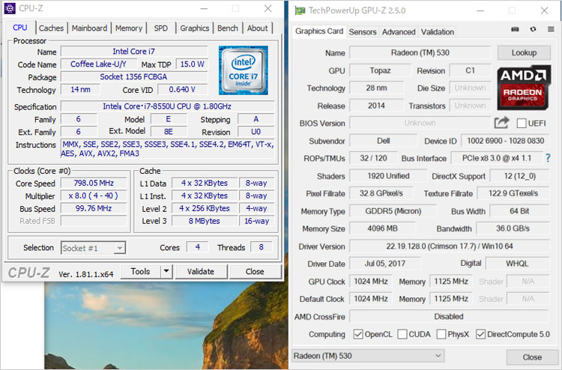Click the Texture Fillrate 122.9 GTexel/s value
The height and width of the screenshot is (370, 562).
pyautogui.click(x=513, y=193)
